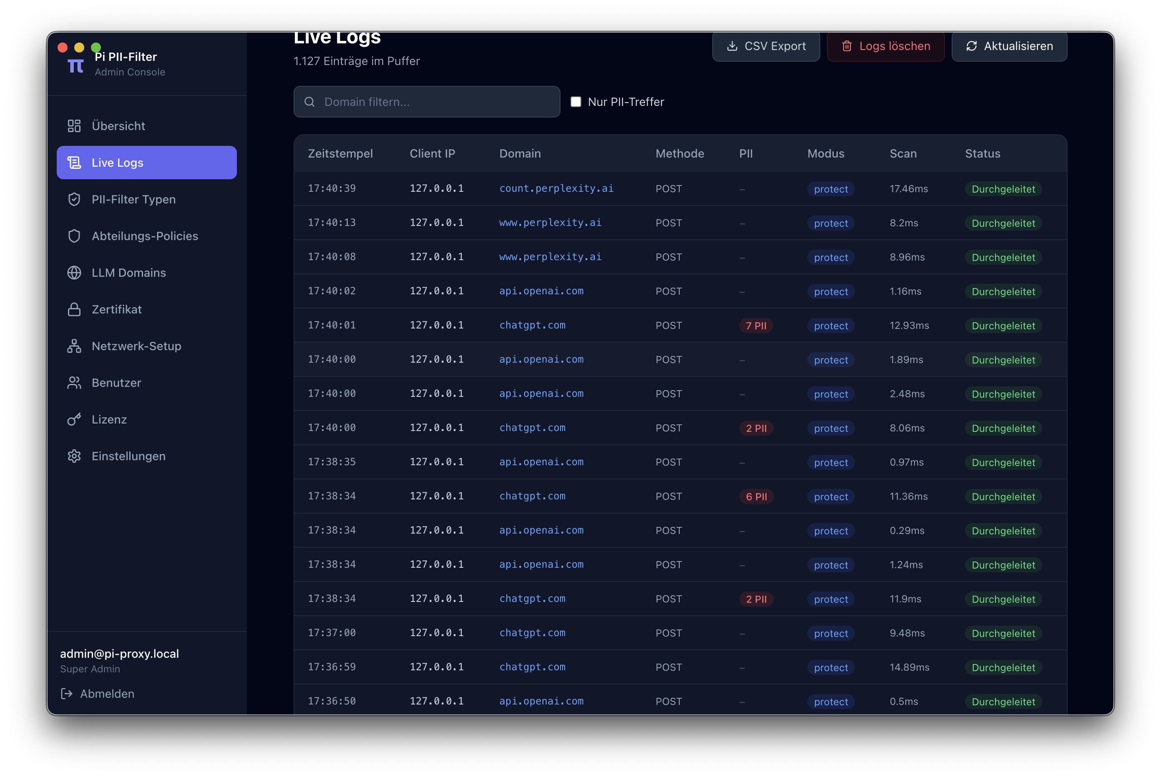The image size is (1161, 777).
Task: Click the Zeitstempel column header
Action: coord(340,154)
